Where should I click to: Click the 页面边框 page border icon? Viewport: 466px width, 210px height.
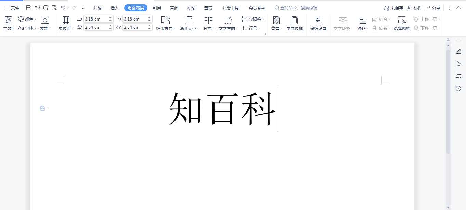[295, 23]
